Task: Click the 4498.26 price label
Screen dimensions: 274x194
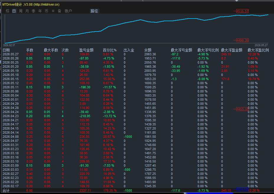Action: [x=242, y=40]
